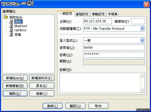
Task: Click the 我的站台 folder icon
Action: click(6, 17)
